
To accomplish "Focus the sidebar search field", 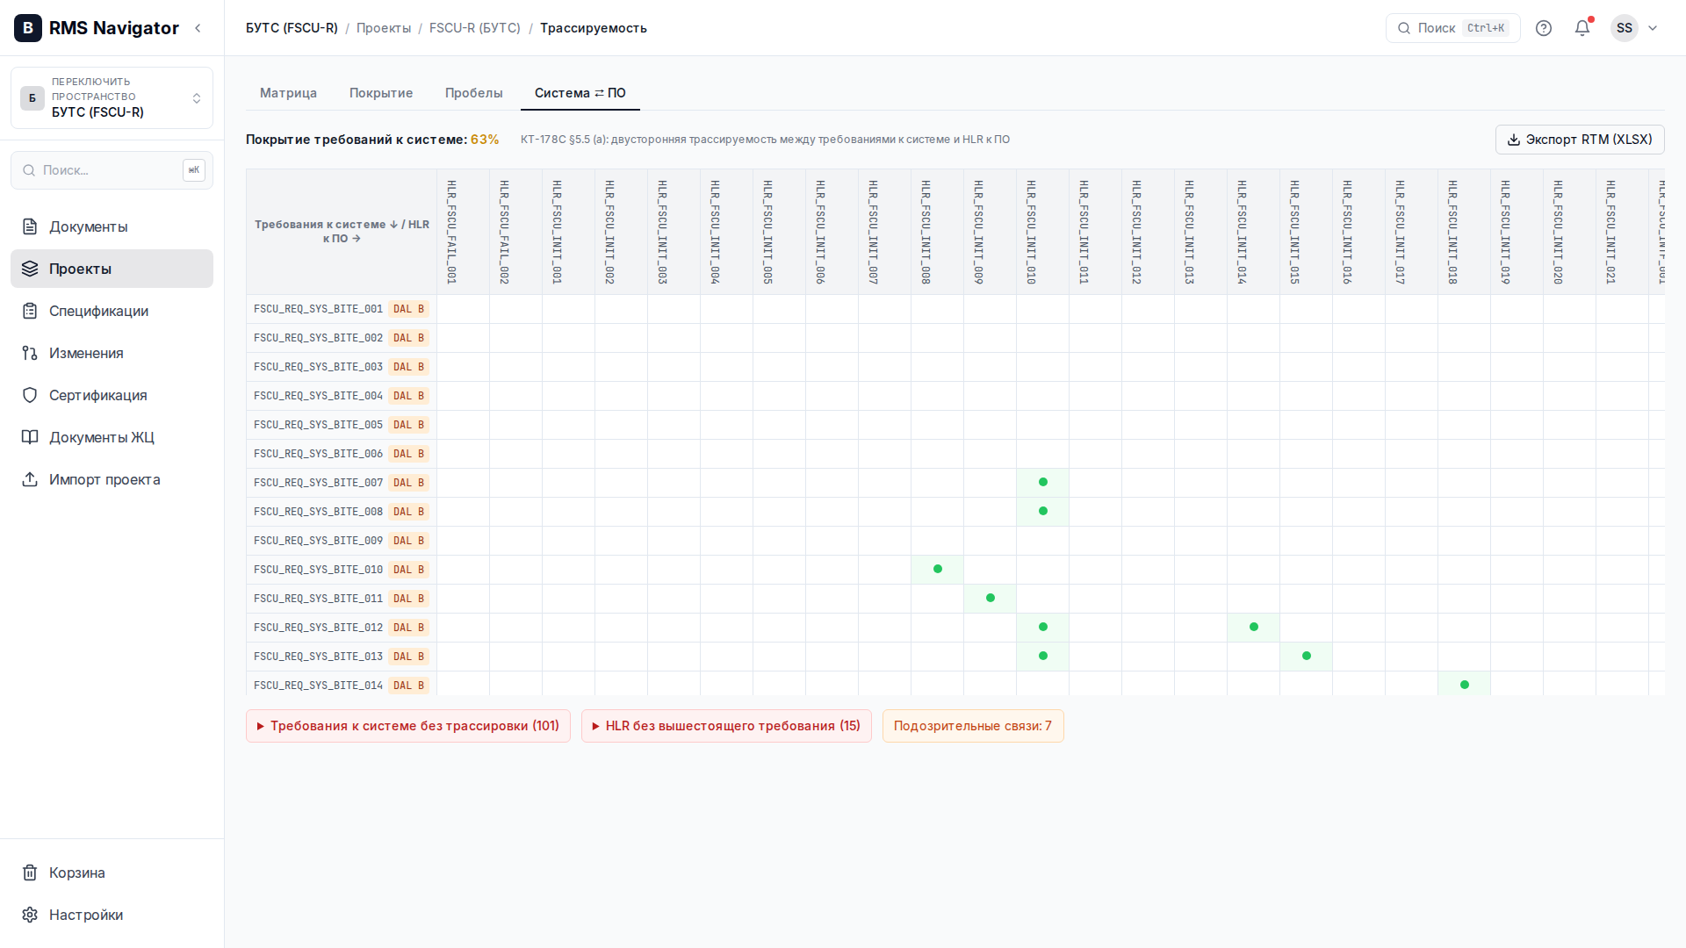I will coord(112,169).
